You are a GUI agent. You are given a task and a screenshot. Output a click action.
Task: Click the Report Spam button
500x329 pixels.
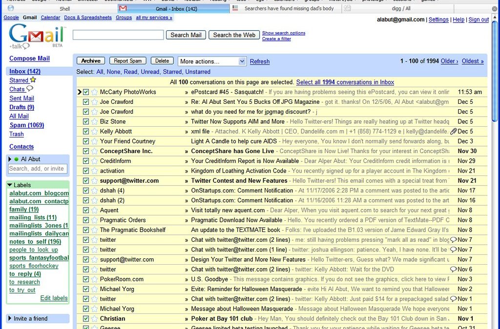point(127,61)
